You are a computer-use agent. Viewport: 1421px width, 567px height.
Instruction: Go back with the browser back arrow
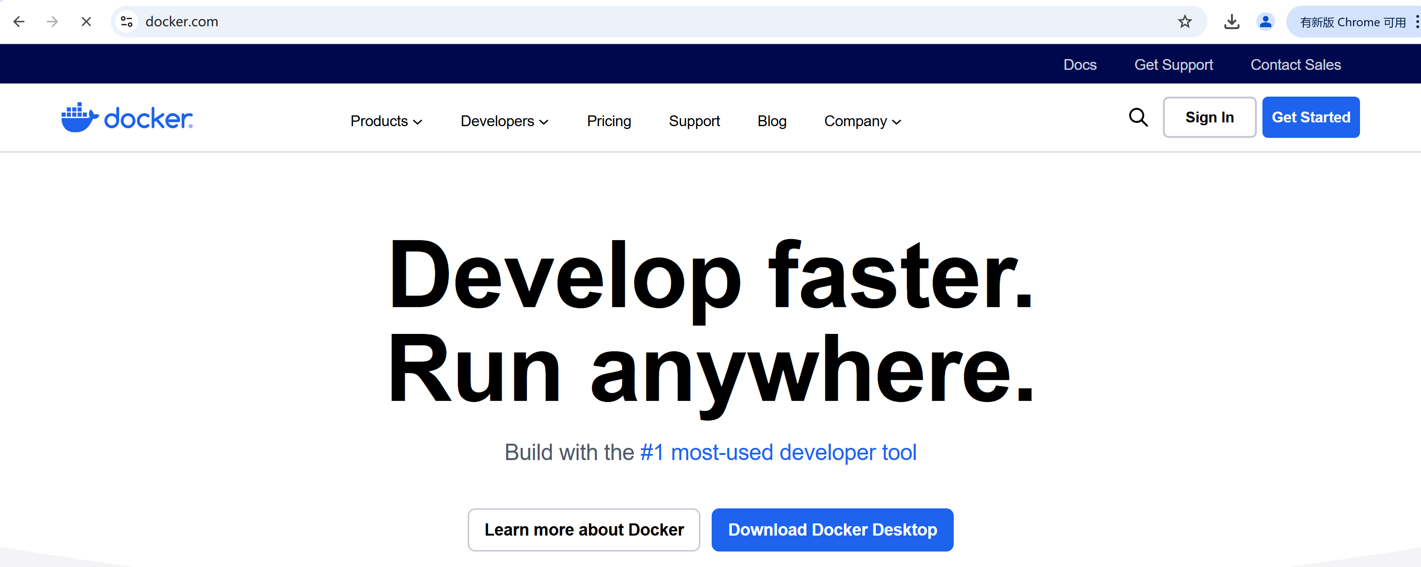pyautogui.click(x=19, y=22)
